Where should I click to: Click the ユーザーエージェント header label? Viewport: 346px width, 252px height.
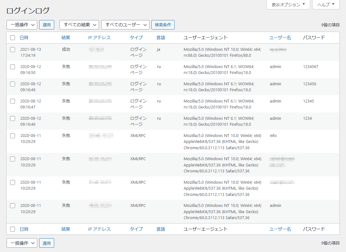tap(206, 38)
